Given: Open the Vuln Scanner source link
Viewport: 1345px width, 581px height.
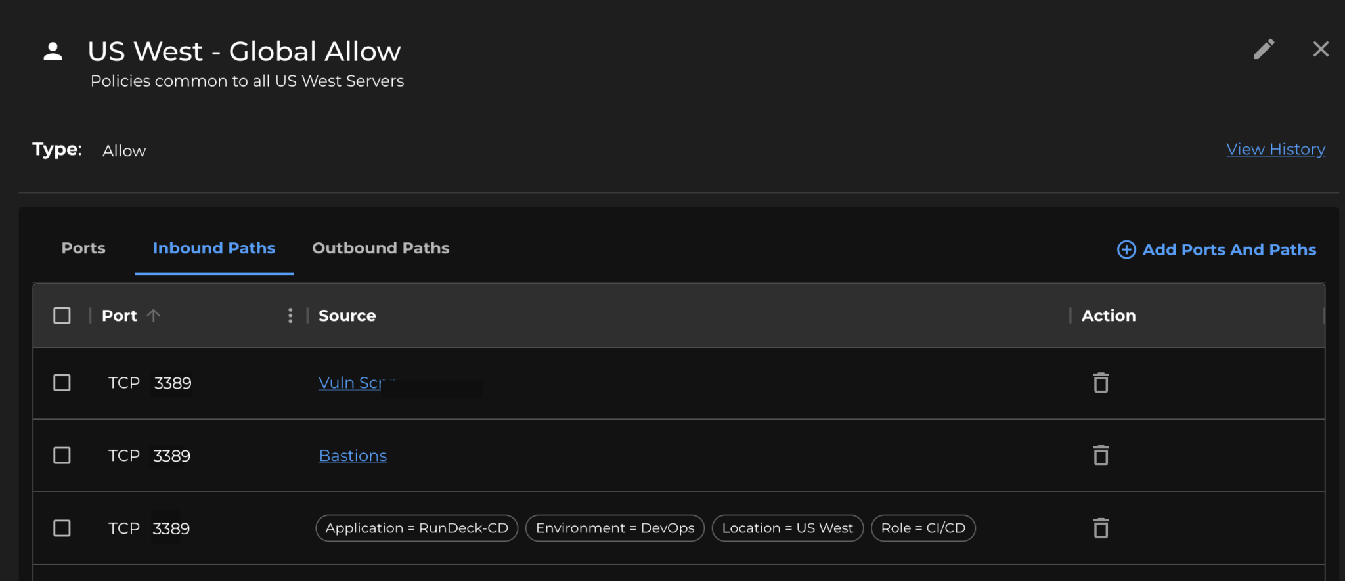Looking at the screenshot, I should click(x=350, y=383).
